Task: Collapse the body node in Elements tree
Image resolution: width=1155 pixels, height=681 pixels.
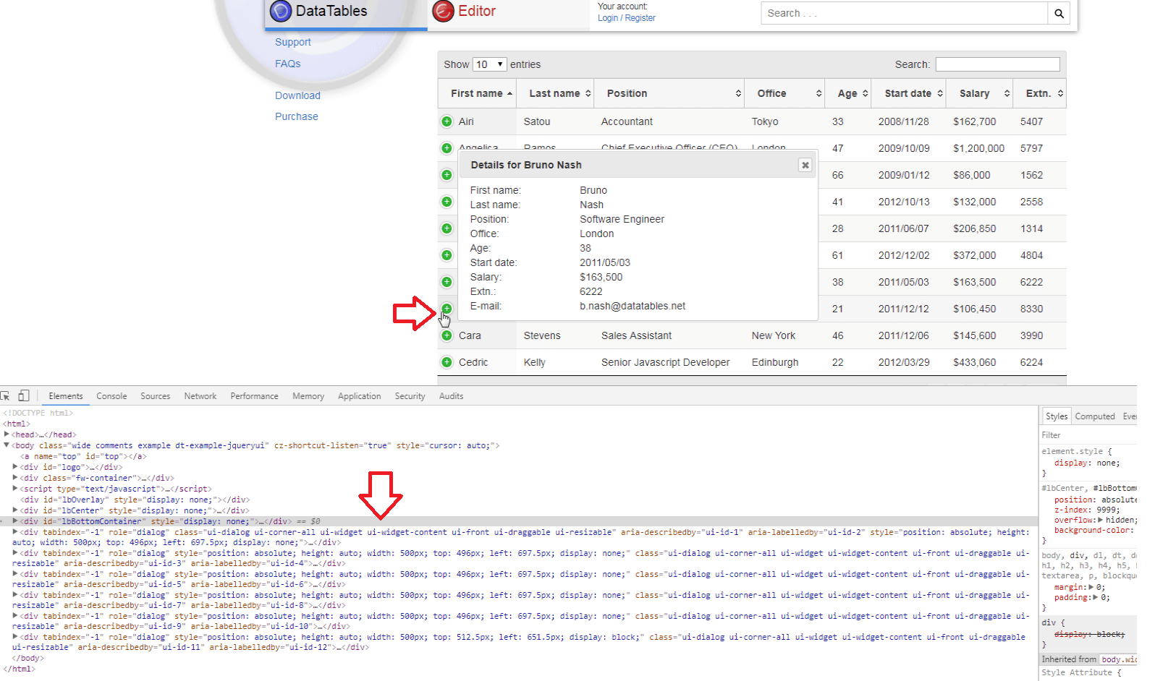Action: pos(7,445)
